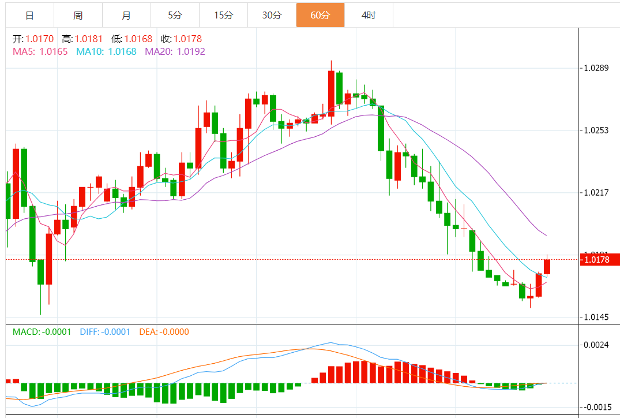Switch chart to 4时 interval

[369, 15]
